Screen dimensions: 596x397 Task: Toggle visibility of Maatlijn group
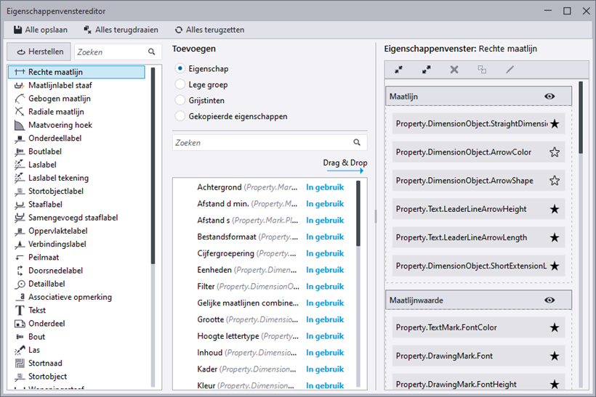[549, 96]
